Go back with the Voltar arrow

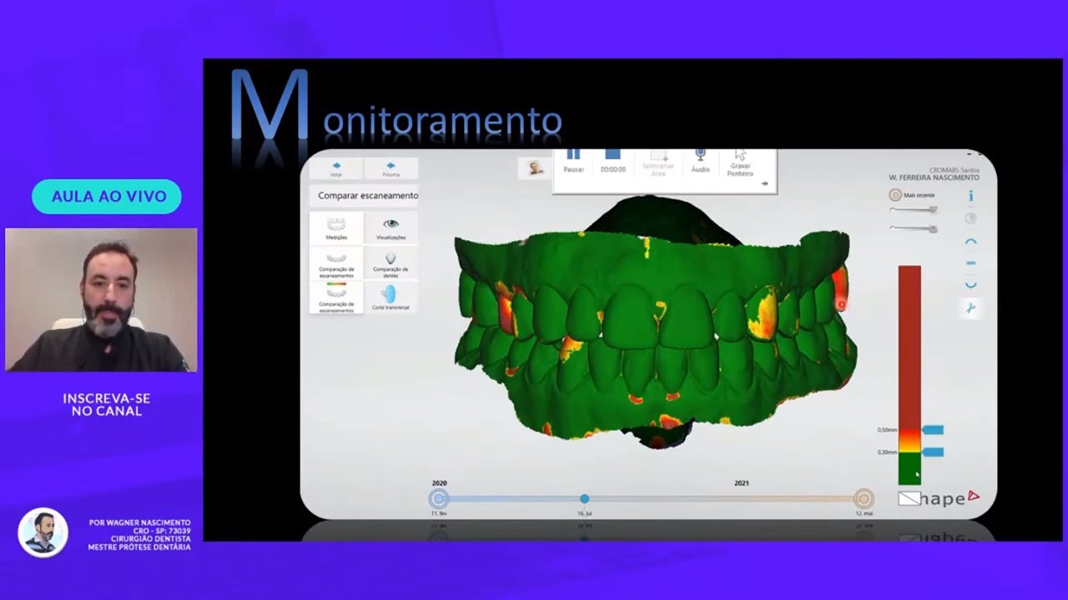pyautogui.click(x=336, y=168)
